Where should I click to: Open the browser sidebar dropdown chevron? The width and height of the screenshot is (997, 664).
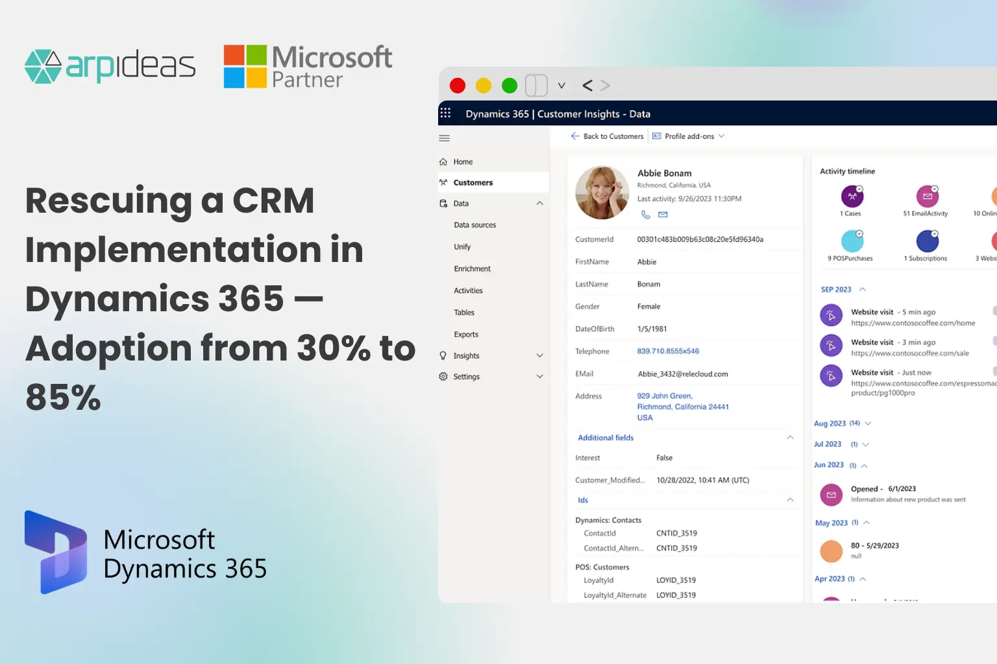coord(561,86)
